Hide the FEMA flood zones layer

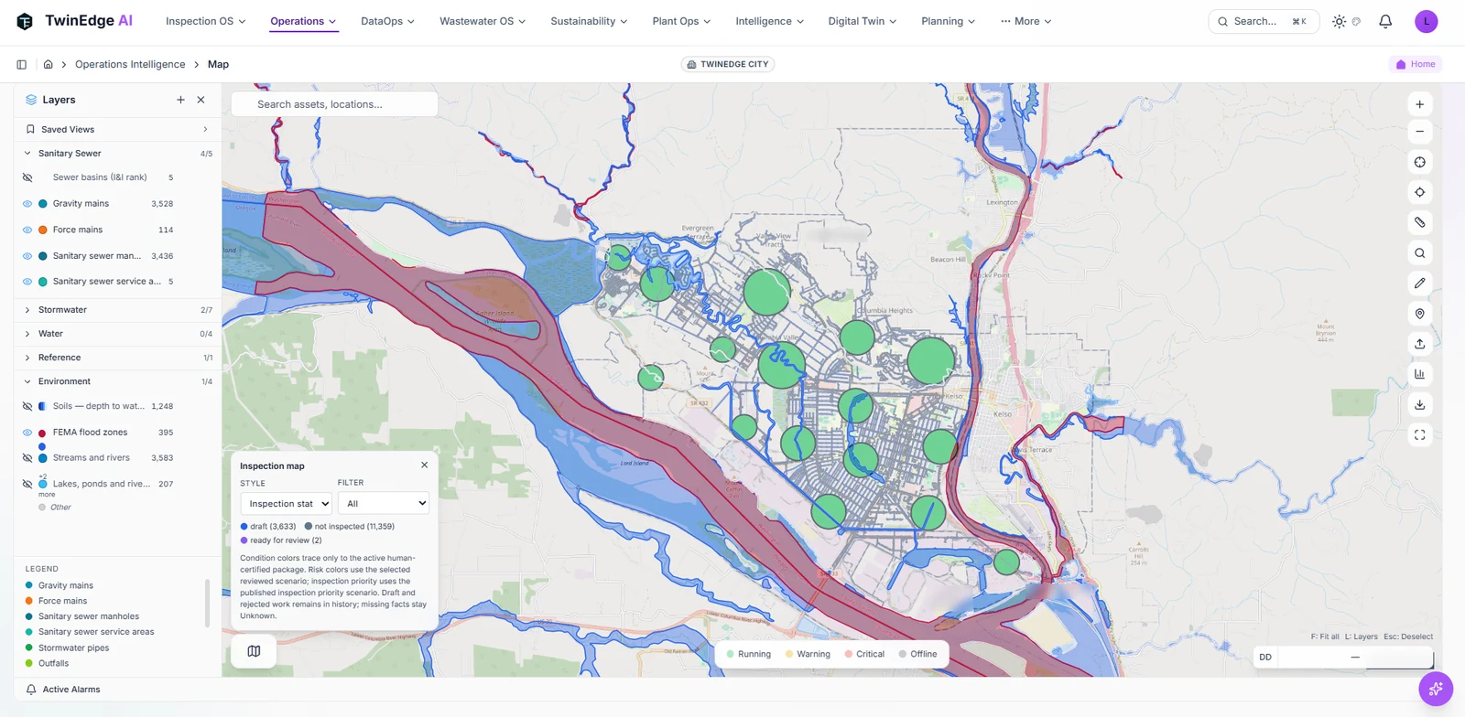27,433
